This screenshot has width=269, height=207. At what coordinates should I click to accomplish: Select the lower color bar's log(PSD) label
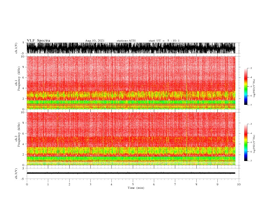point(254,144)
